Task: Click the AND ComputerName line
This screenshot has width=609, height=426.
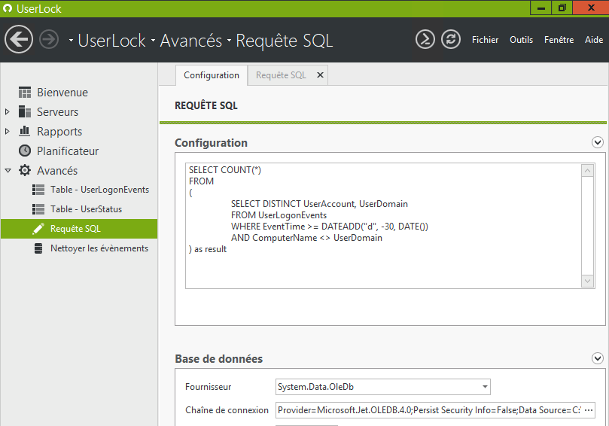Action: [x=306, y=238]
